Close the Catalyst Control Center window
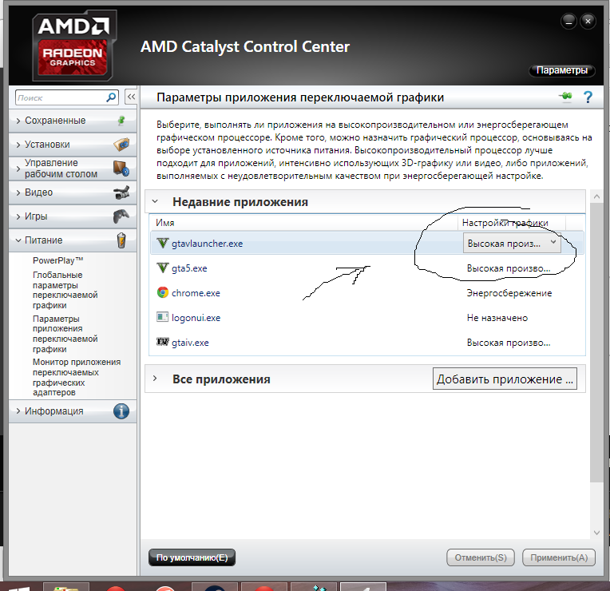 (x=588, y=22)
